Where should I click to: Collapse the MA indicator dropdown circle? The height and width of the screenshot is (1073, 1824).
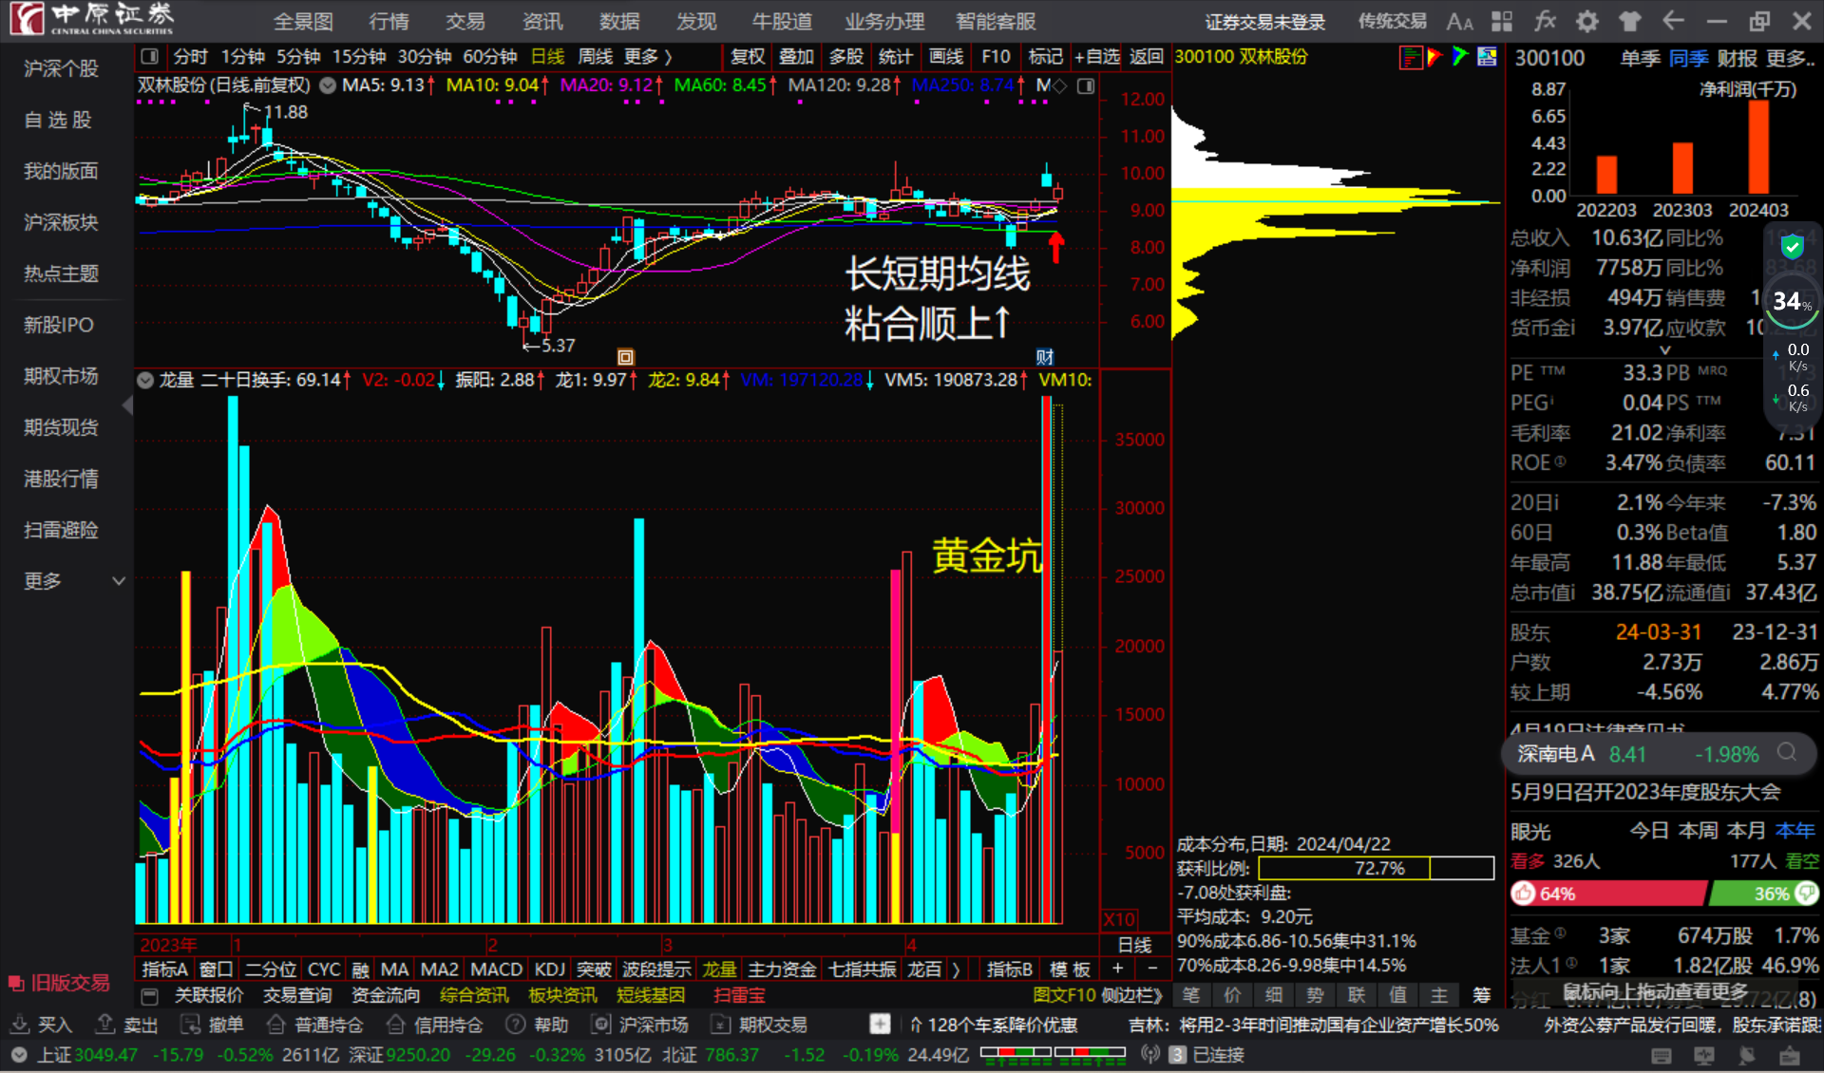328,85
